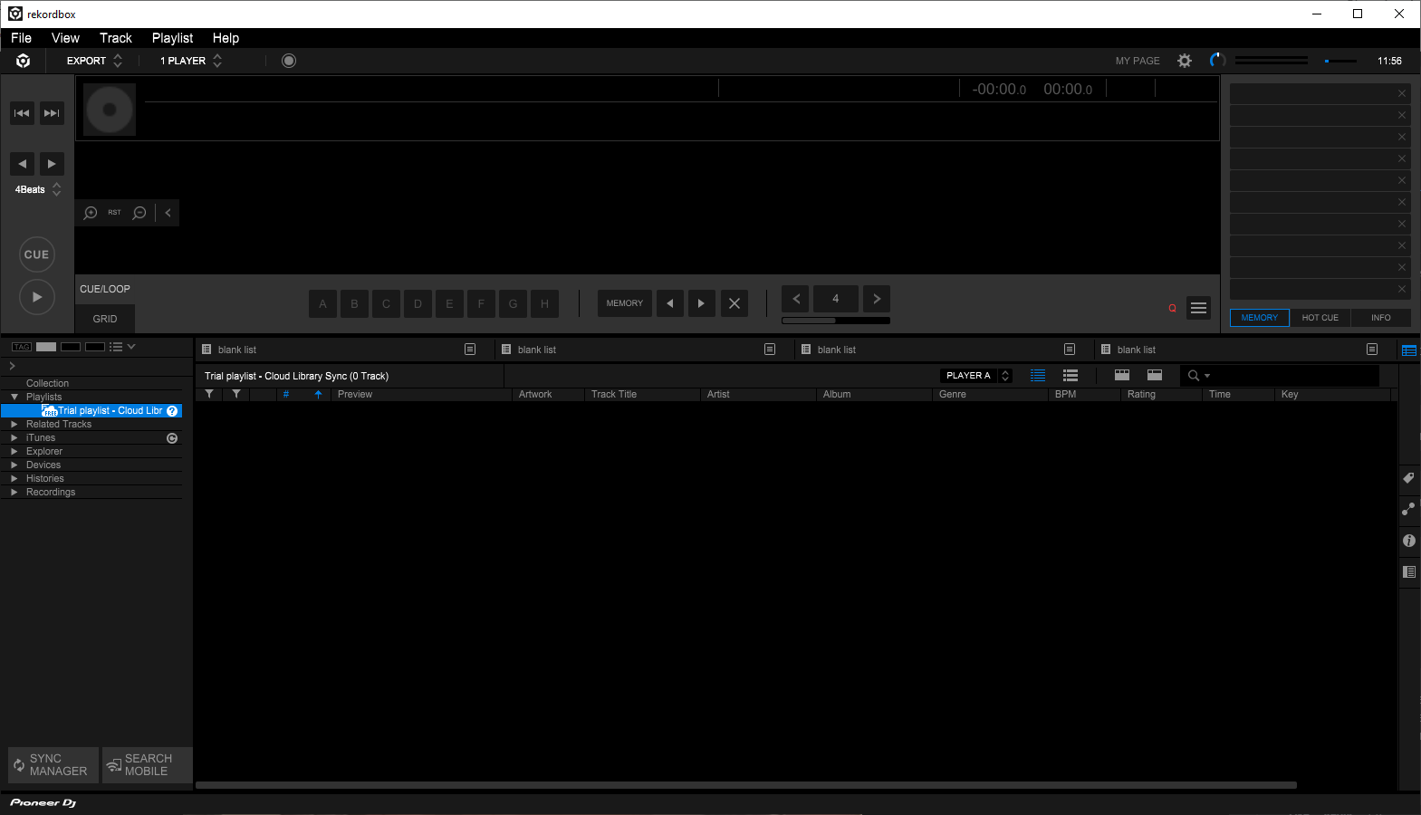Open the View menu

pos(65,38)
